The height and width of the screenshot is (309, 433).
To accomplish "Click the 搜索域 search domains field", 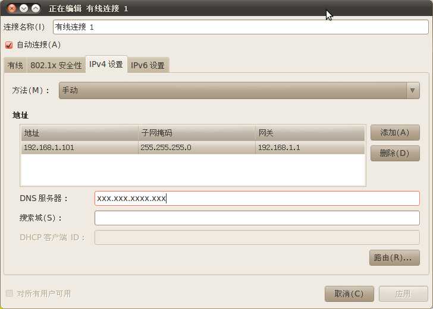I will [x=257, y=218].
